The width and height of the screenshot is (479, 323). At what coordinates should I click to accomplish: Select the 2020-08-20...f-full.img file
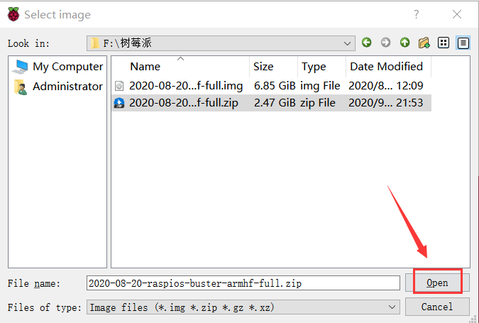pos(186,86)
